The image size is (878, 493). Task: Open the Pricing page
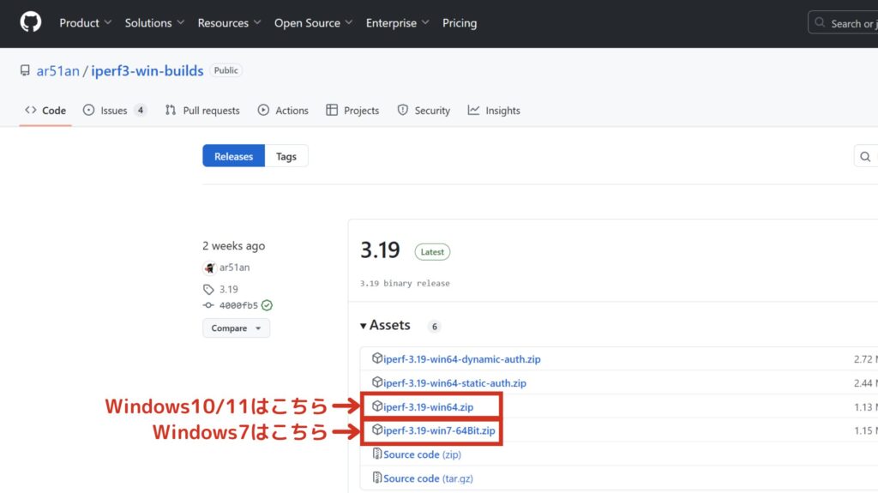click(460, 23)
